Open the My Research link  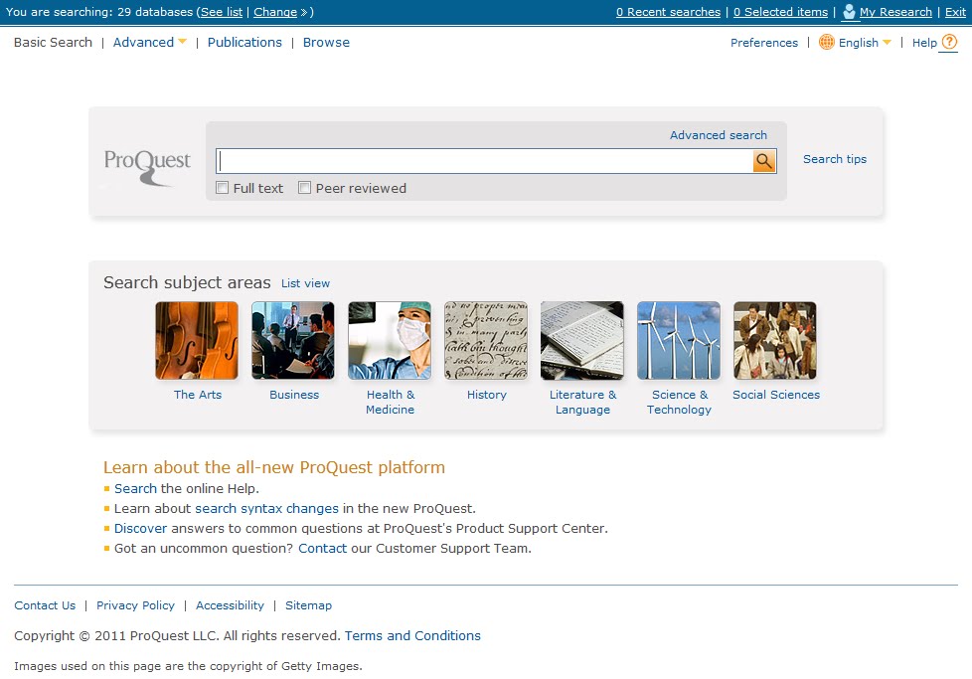tap(895, 12)
